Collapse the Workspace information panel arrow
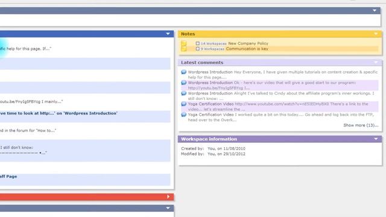 376,139
